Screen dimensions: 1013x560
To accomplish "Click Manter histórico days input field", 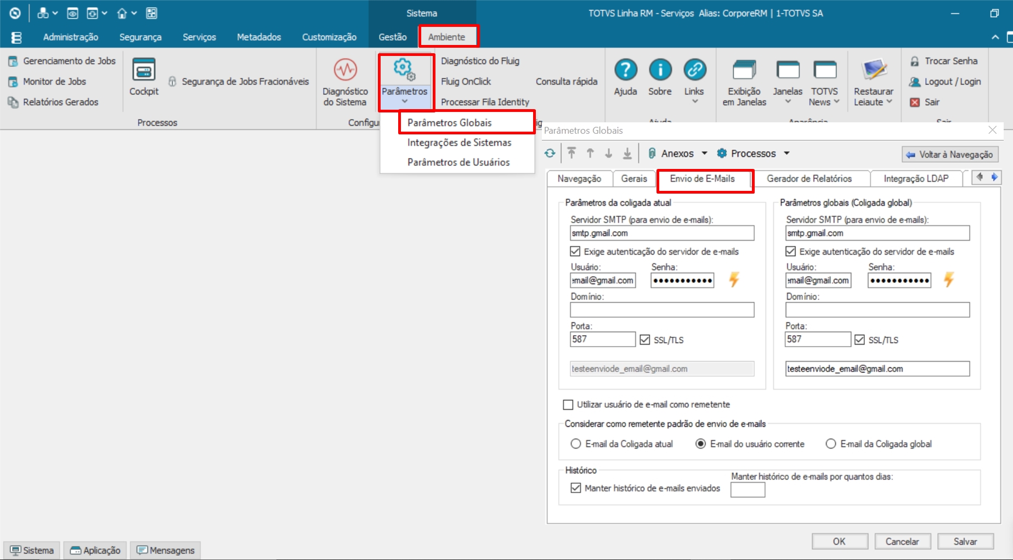I will point(748,489).
